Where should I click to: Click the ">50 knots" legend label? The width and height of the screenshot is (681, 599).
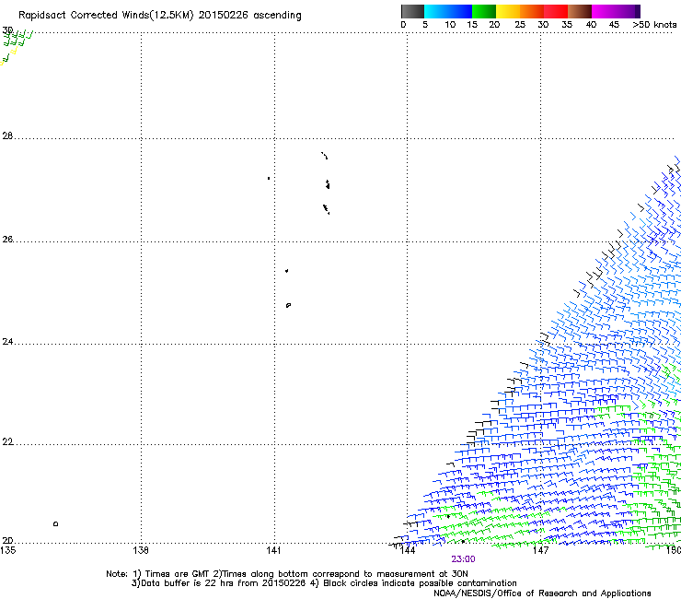(x=654, y=25)
